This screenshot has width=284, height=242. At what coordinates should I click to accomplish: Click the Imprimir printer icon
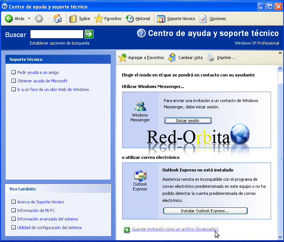click(x=210, y=58)
